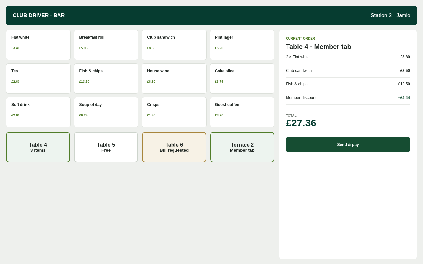Add a Cake slice

coord(242,79)
